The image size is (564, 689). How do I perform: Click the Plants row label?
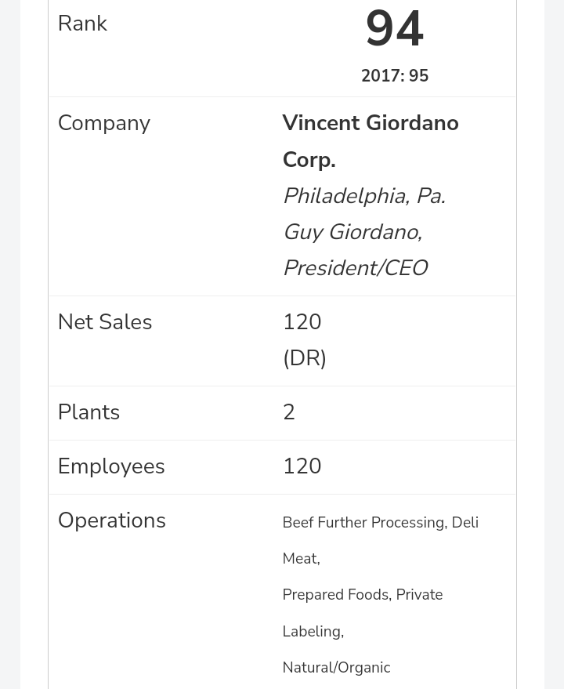click(x=89, y=412)
